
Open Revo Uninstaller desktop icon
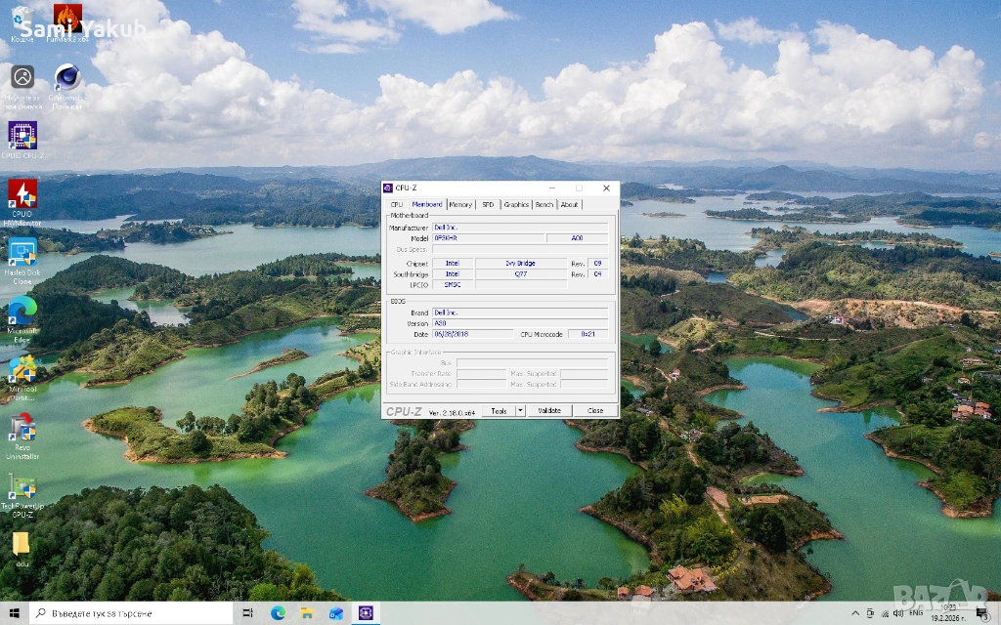[22, 429]
